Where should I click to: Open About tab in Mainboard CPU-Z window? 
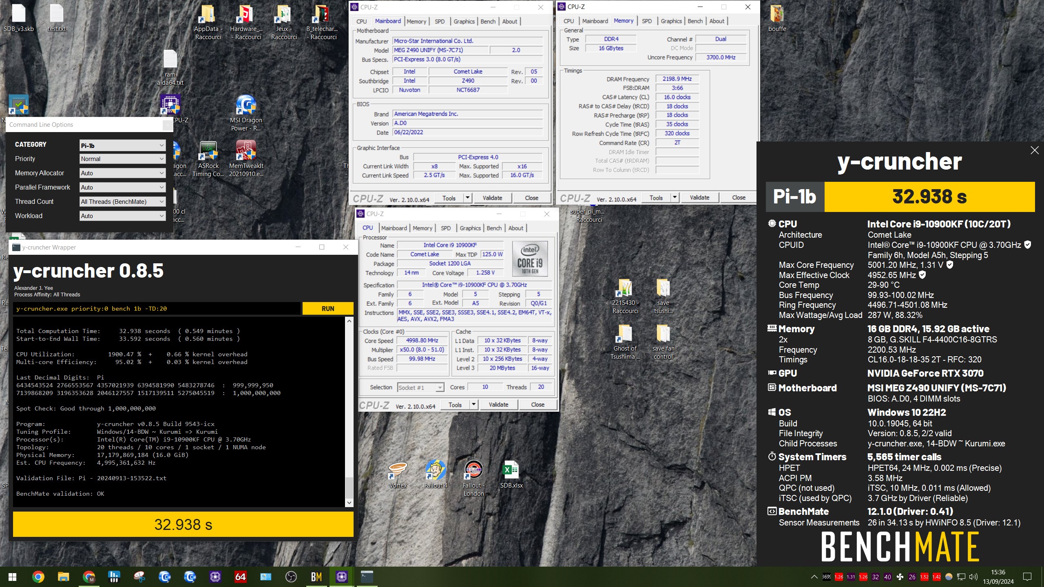[x=509, y=21]
